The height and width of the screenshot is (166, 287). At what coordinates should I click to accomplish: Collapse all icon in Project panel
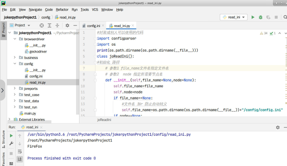(x=57, y=25)
